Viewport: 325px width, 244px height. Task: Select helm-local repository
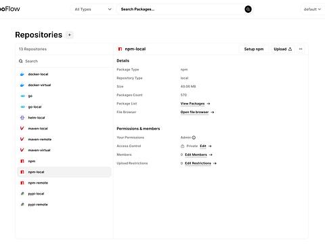click(x=64, y=117)
